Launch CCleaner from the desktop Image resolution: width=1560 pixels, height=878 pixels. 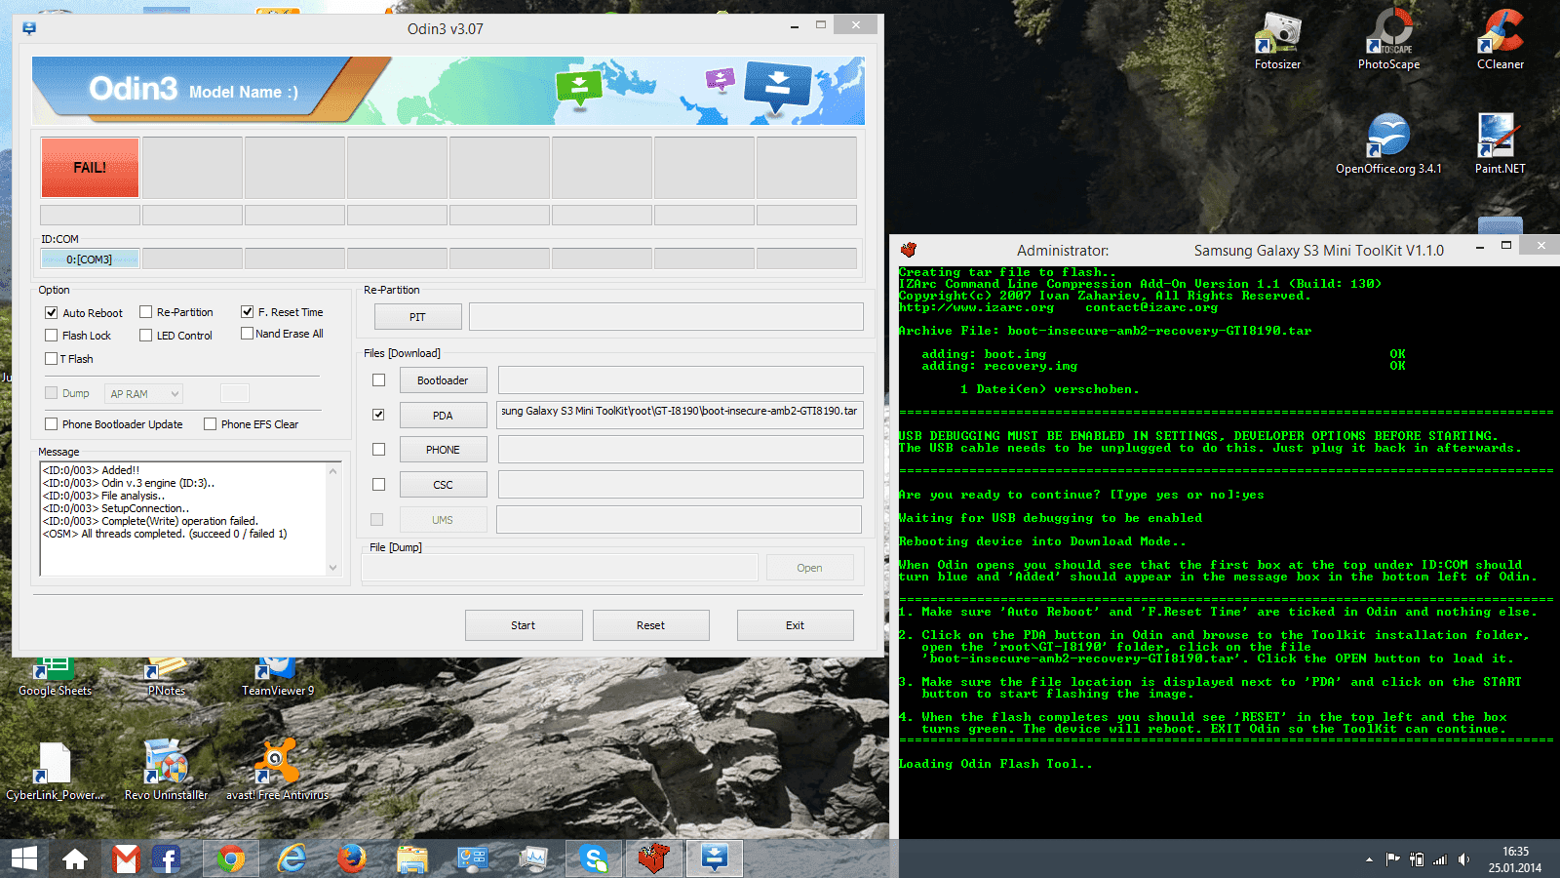(1500, 41)
